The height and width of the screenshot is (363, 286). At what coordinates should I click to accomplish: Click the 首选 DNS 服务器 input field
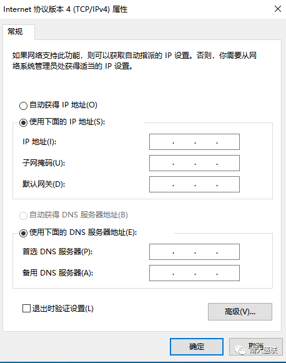point(194,252)
